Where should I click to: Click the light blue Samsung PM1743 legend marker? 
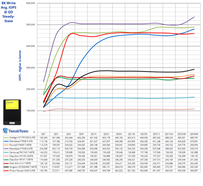6,152
